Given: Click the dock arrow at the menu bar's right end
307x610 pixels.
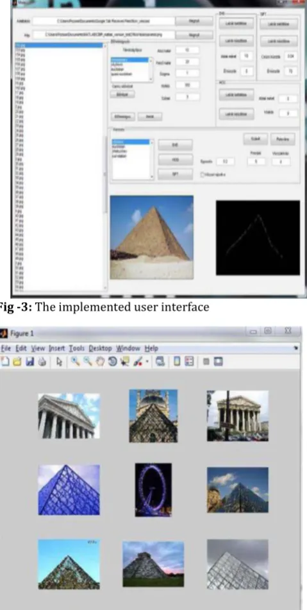Looking at the screenshot, I should tap(297, 348).
